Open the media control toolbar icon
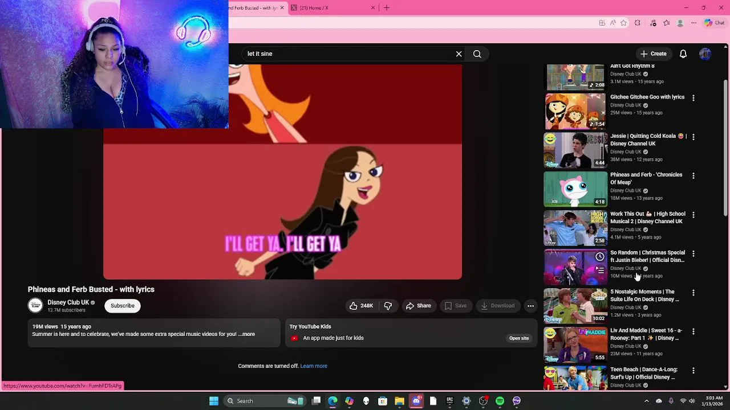The image size is (730, 410). tap(653, 23)
